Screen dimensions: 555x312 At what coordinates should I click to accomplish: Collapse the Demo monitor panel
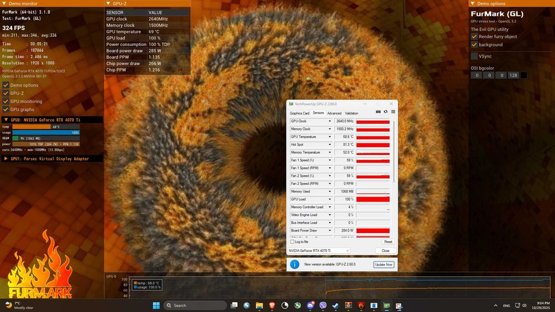pos(4,3)
